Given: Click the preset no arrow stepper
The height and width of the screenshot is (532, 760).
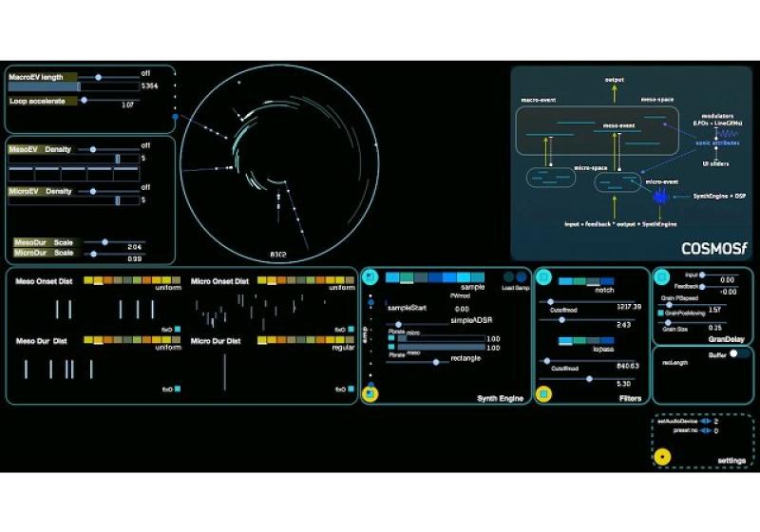Looking at the screenshot, I should click(706, 430).
